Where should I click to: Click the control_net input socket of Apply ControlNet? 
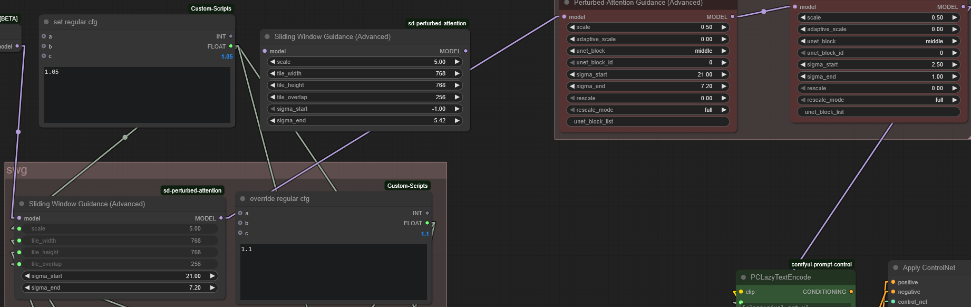tap(893, 302)
